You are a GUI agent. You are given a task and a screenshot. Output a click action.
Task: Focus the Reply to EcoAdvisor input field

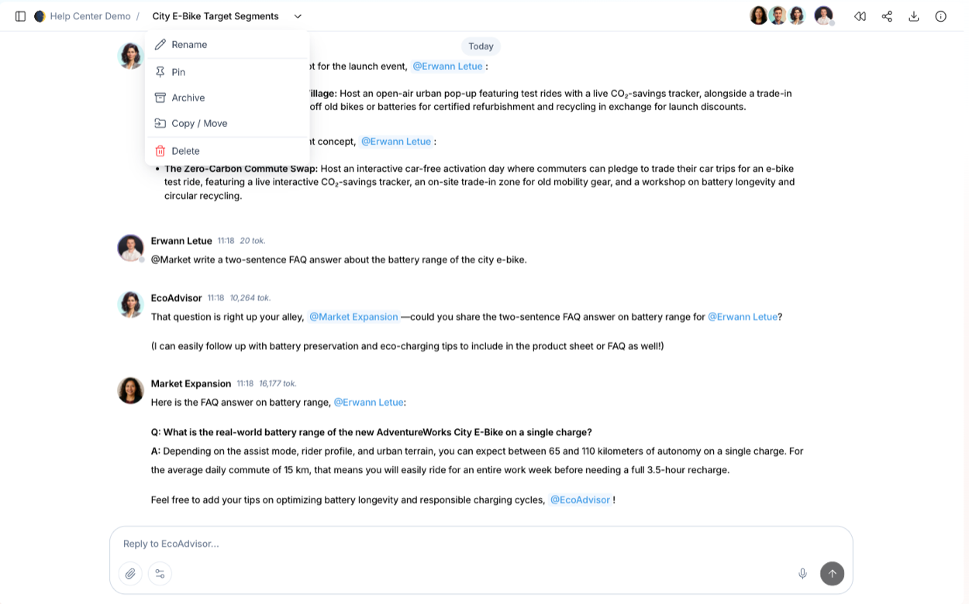point(481,544)
